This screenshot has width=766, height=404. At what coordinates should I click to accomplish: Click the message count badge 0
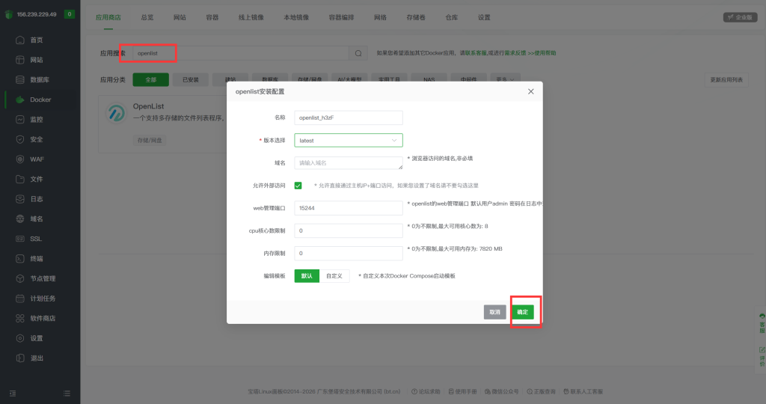click(x=70, y=14)
